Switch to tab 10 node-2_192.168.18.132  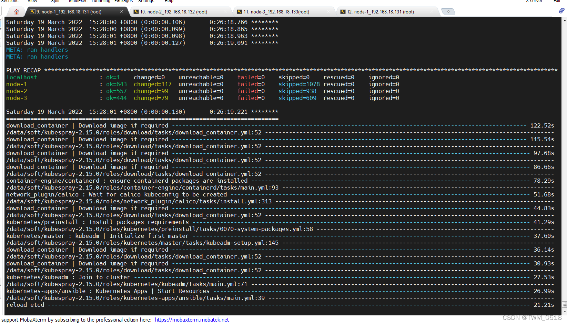173,12
